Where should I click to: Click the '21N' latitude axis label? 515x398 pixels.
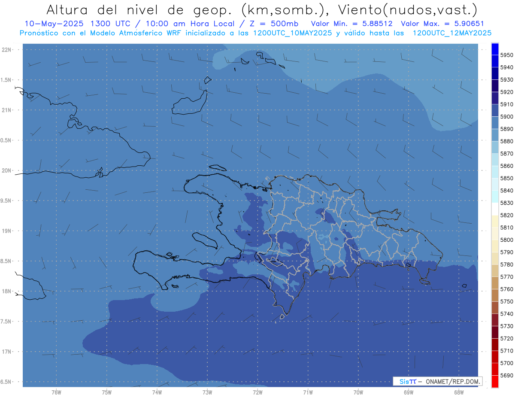[x=6, y=110]
